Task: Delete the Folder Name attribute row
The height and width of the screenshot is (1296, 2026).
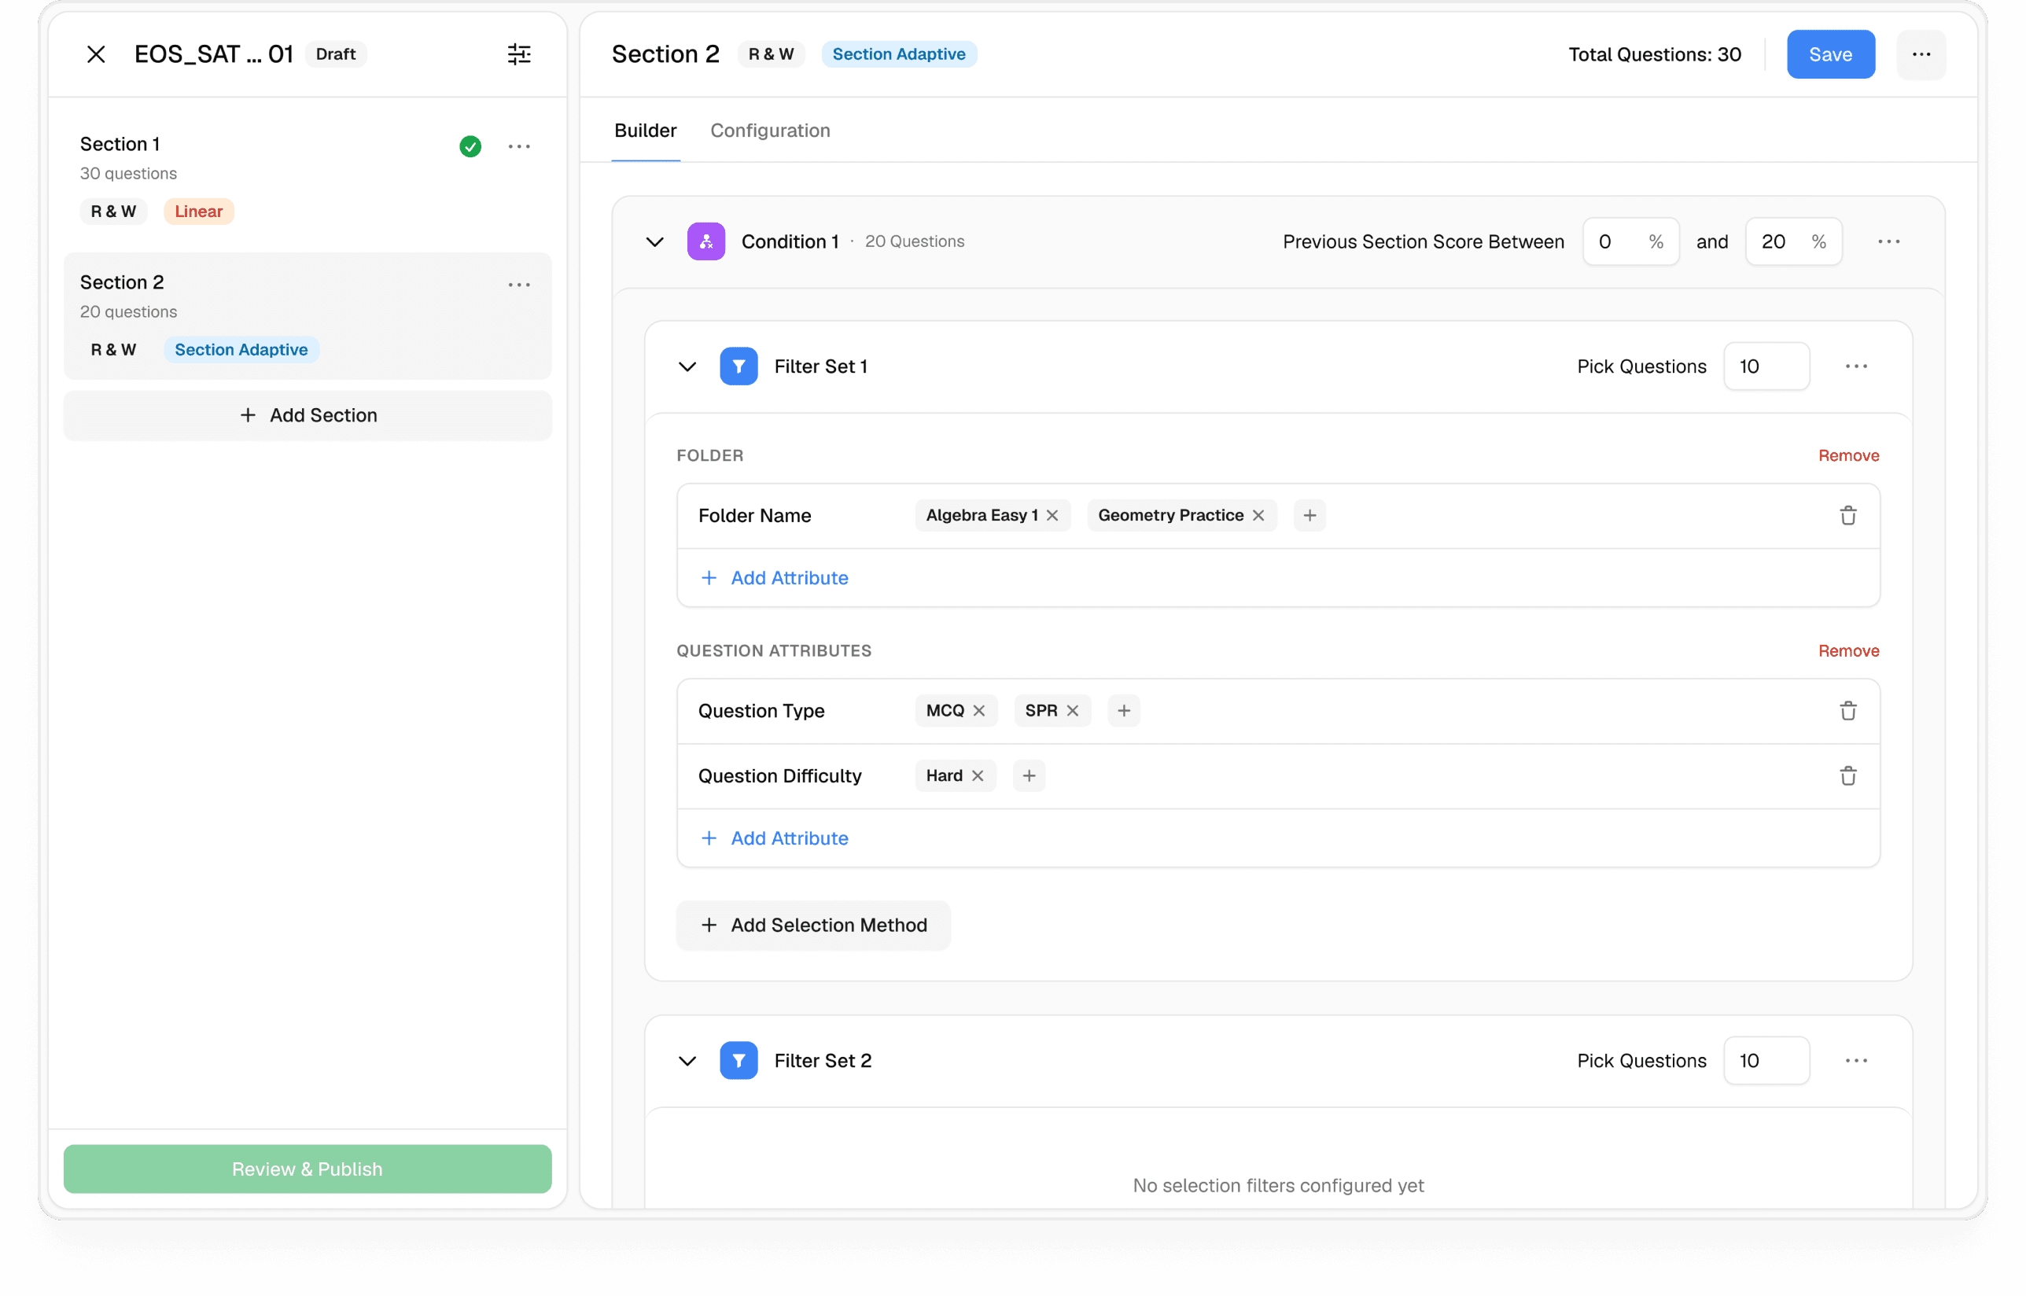Action: [1847, 515]
